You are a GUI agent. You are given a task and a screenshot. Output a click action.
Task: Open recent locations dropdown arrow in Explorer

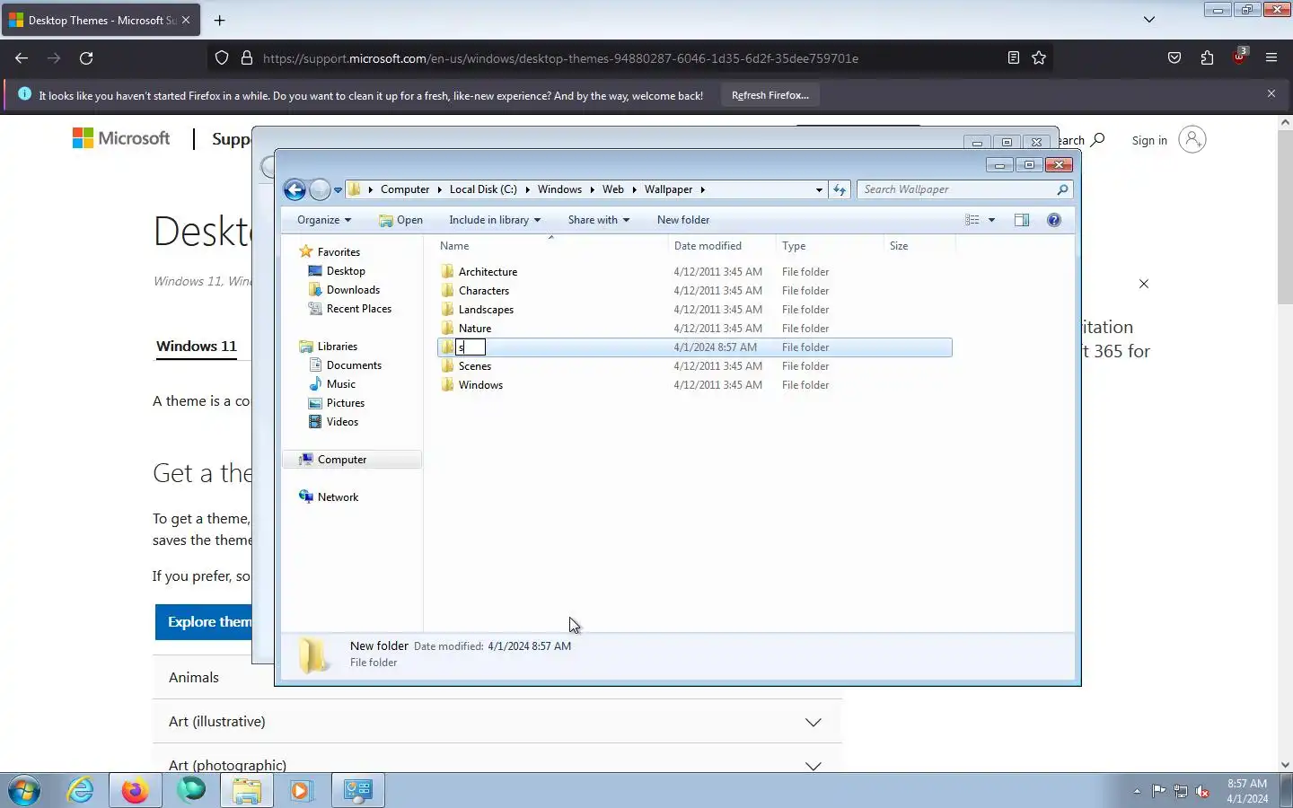coord(339,190)
